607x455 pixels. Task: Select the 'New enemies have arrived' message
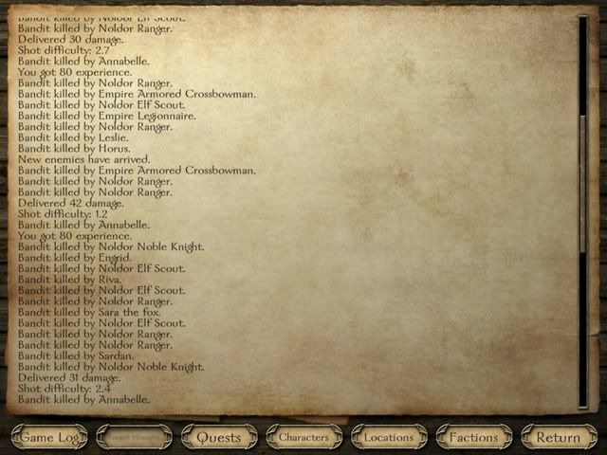point(84,159)
